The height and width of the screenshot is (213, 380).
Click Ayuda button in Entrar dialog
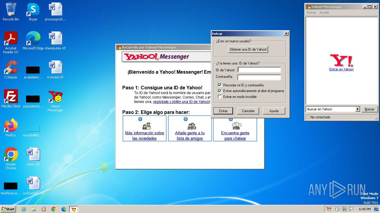pos(274,111)
